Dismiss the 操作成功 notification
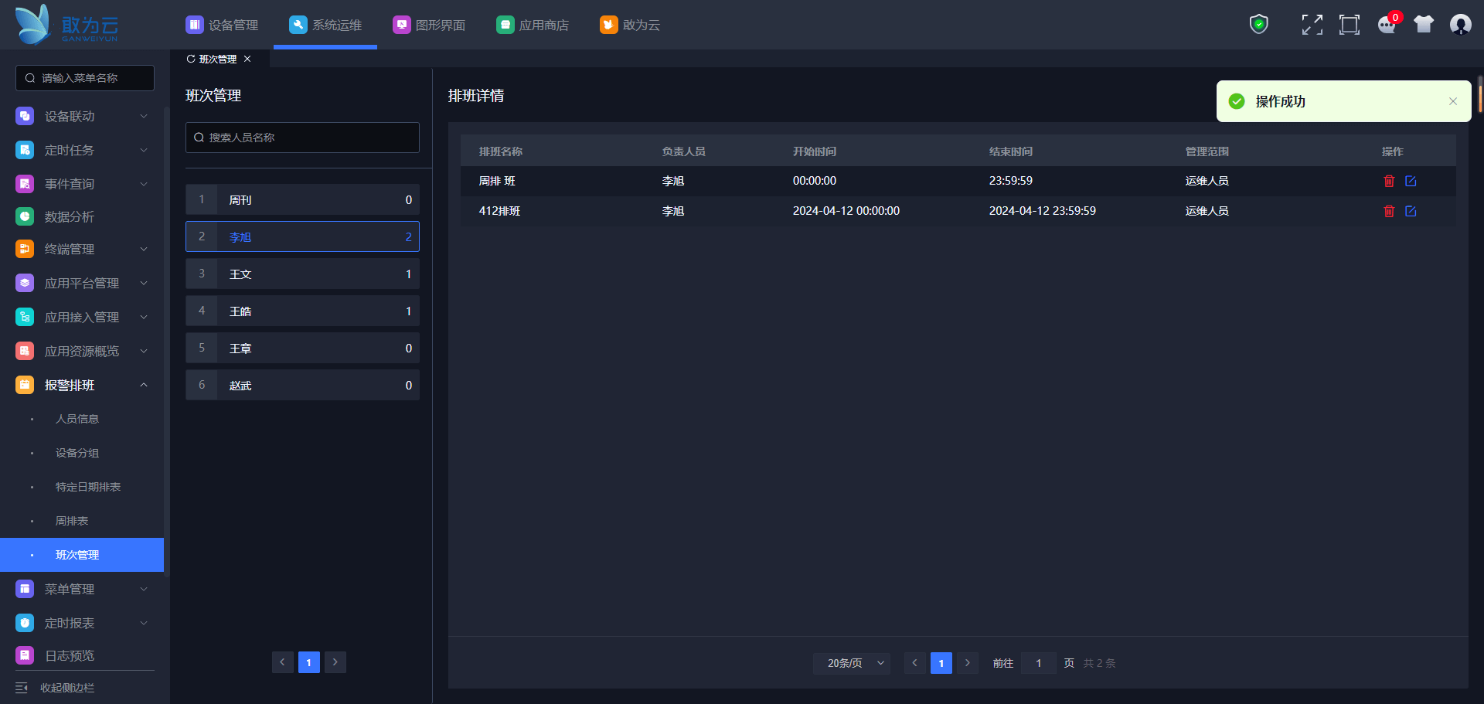The height and width of the screenshot is (704, 1484). (1453, 101)
